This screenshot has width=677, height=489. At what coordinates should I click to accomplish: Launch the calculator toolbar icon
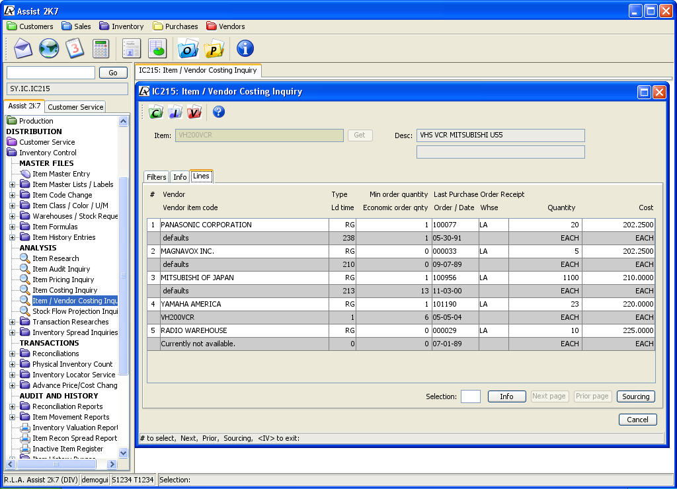[100, 48]
